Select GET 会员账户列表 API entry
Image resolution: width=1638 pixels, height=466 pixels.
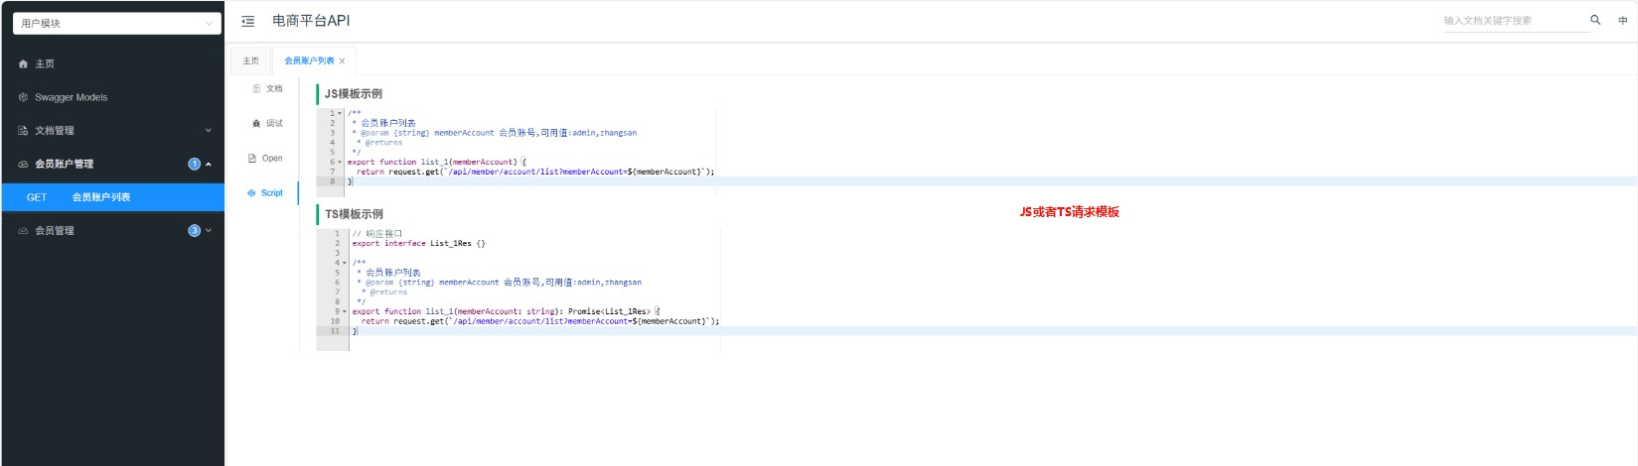pyautogui.click(x=112, y=197)
